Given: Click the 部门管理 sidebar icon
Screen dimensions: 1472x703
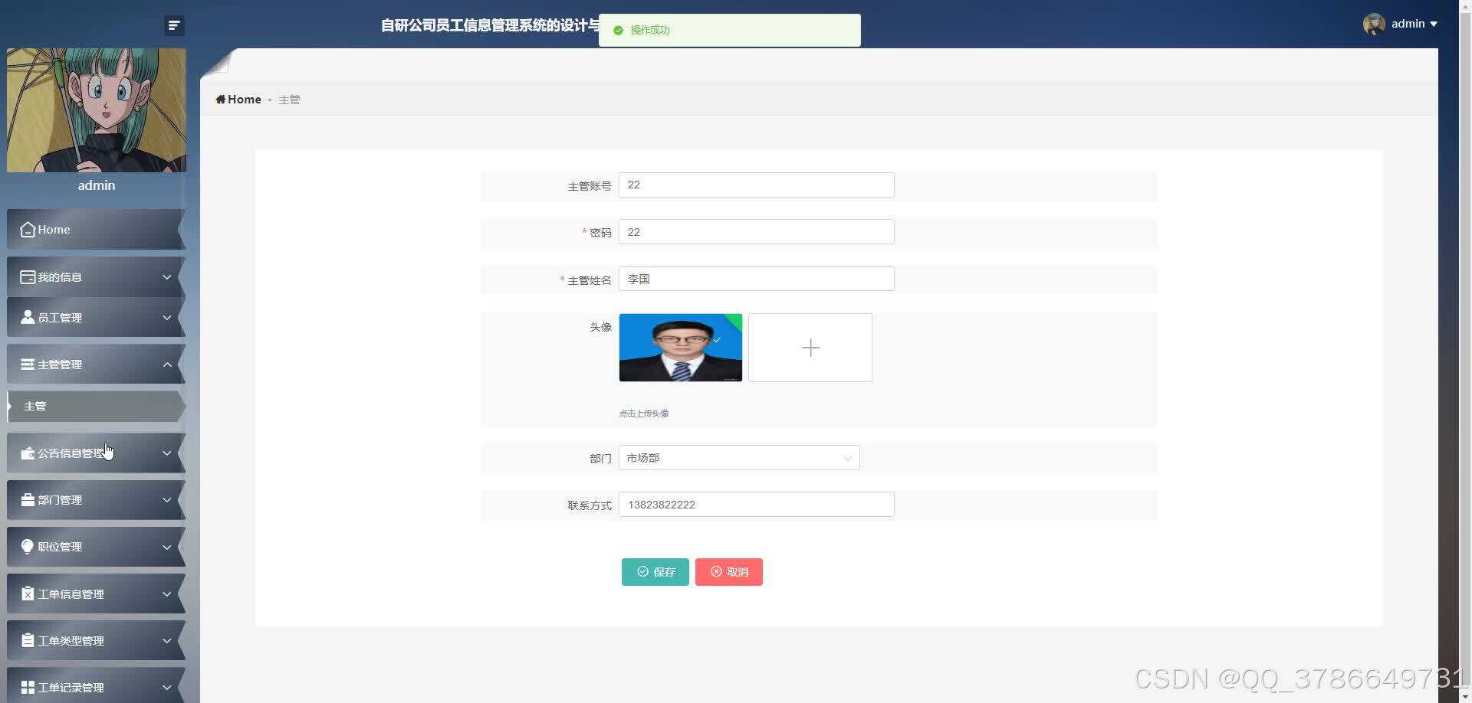Looking at the screenshot, I should tap(27, 499).
